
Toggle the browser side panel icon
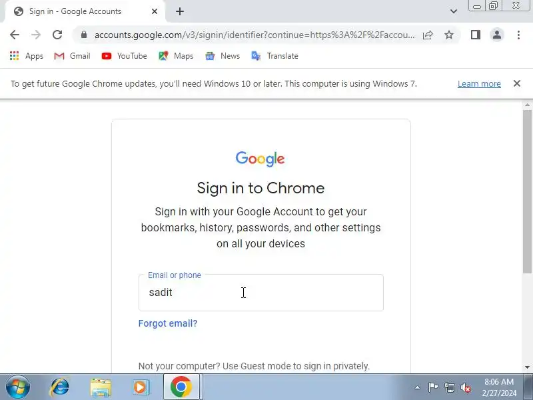(x=476, y=35)
